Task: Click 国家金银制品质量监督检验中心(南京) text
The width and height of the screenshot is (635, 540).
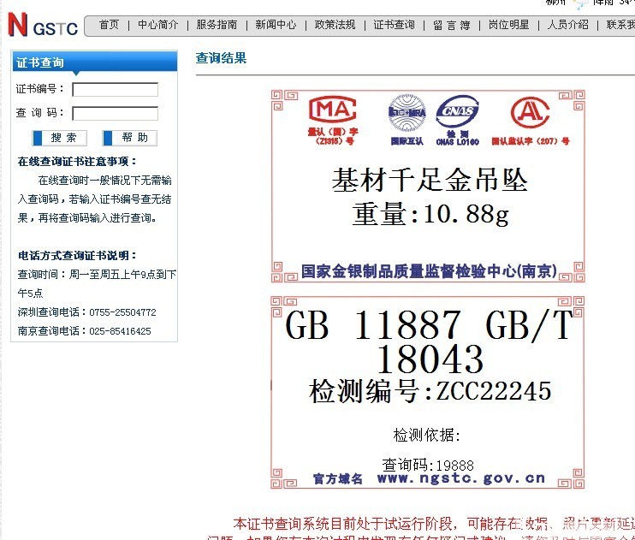Action: click(x=429, y=271)
